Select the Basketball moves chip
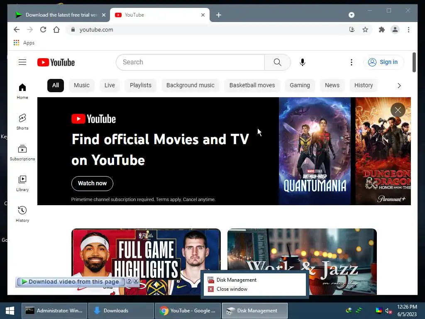Viewport: 425px width, 319px height. point(252,86)
